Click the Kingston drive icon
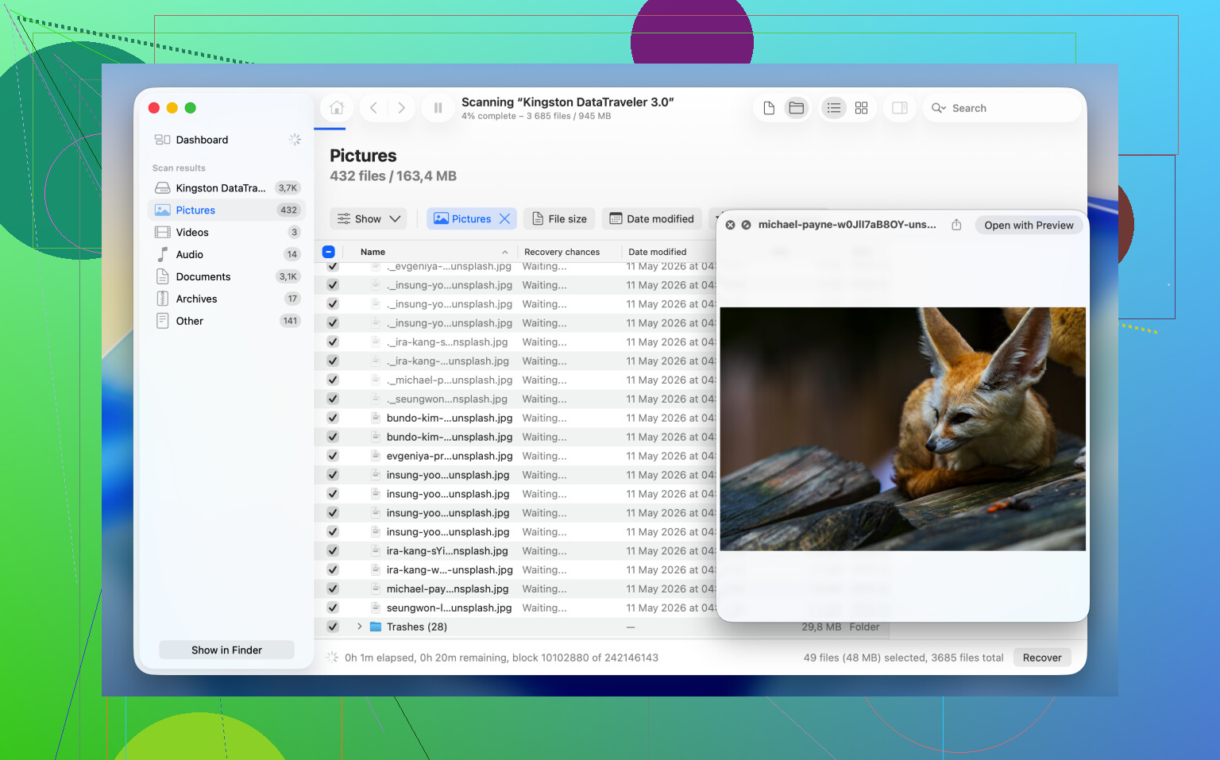1220x760 pixels. coord(162,188)
